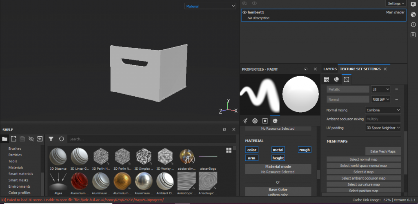Screen dimensions: 418x204
Task: Toggle visibility of lambert1 texture set
Action: 245,12
